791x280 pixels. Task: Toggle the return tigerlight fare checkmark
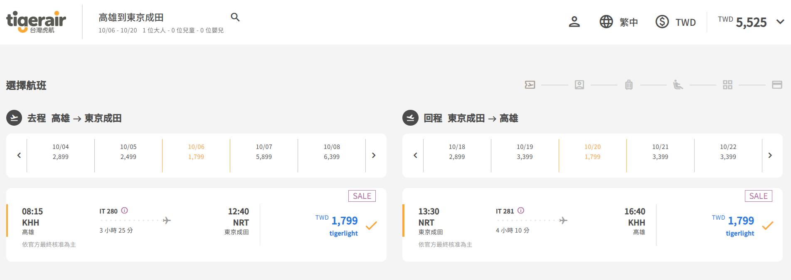tap(768, 226)
